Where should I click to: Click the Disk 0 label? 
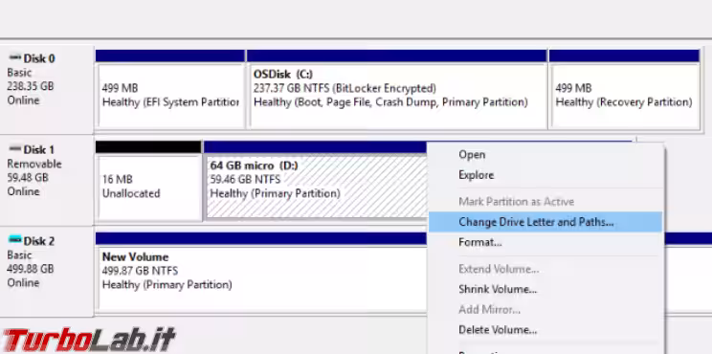(39, 58)
